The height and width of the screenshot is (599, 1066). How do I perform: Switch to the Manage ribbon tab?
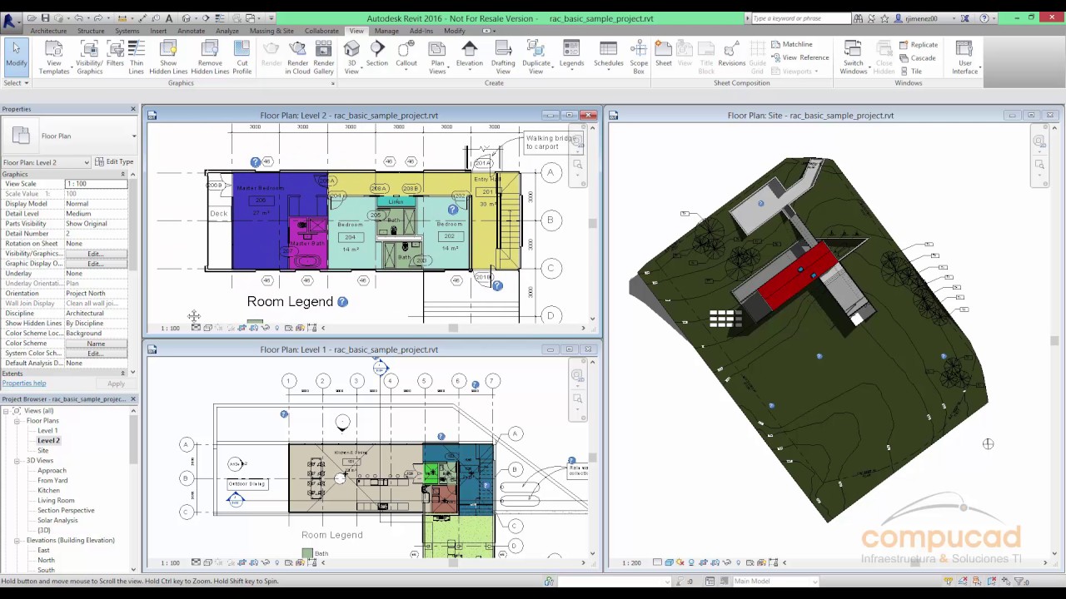click(x=386, y=31)
